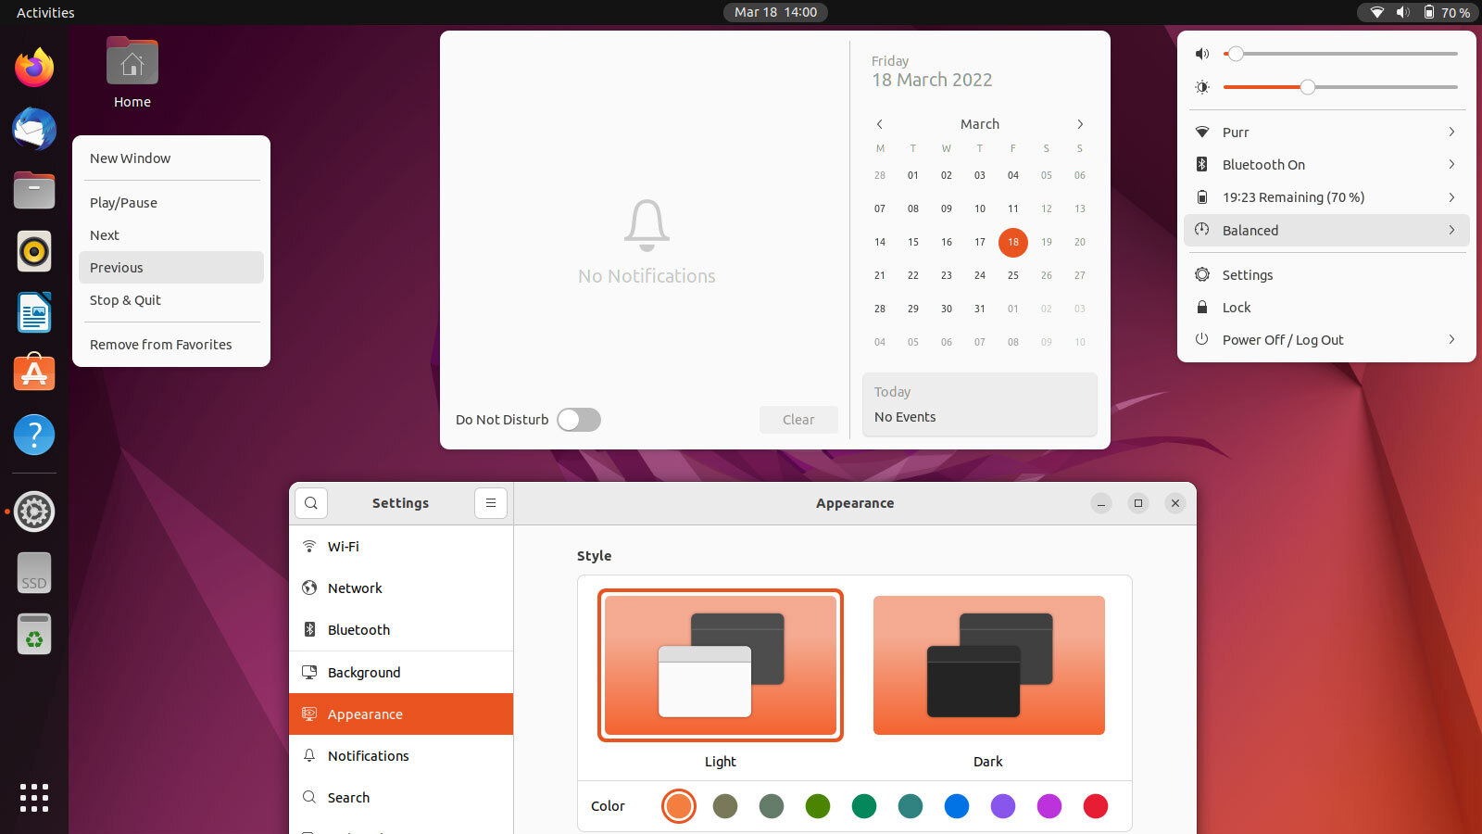Open Firefox from the dock

[34, 68]
